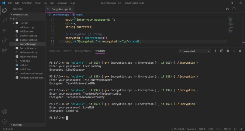Click the Split Editor icon
Viewport: 245px width, 131px height.
[234, 9]
